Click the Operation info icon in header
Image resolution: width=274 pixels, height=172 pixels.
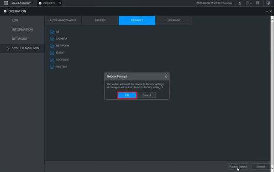[5, 11]
